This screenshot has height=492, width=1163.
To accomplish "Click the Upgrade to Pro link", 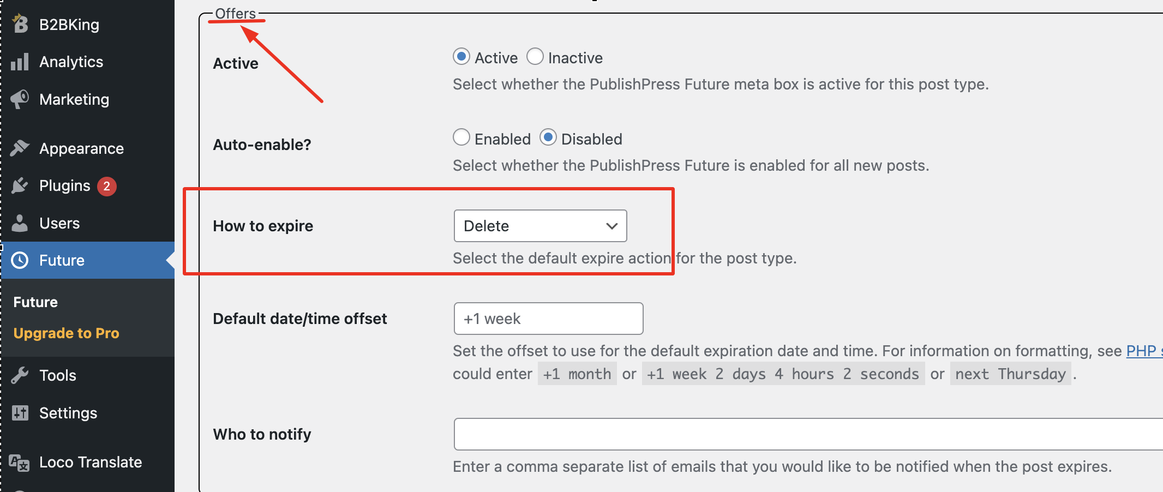I will tap(66, 333).
